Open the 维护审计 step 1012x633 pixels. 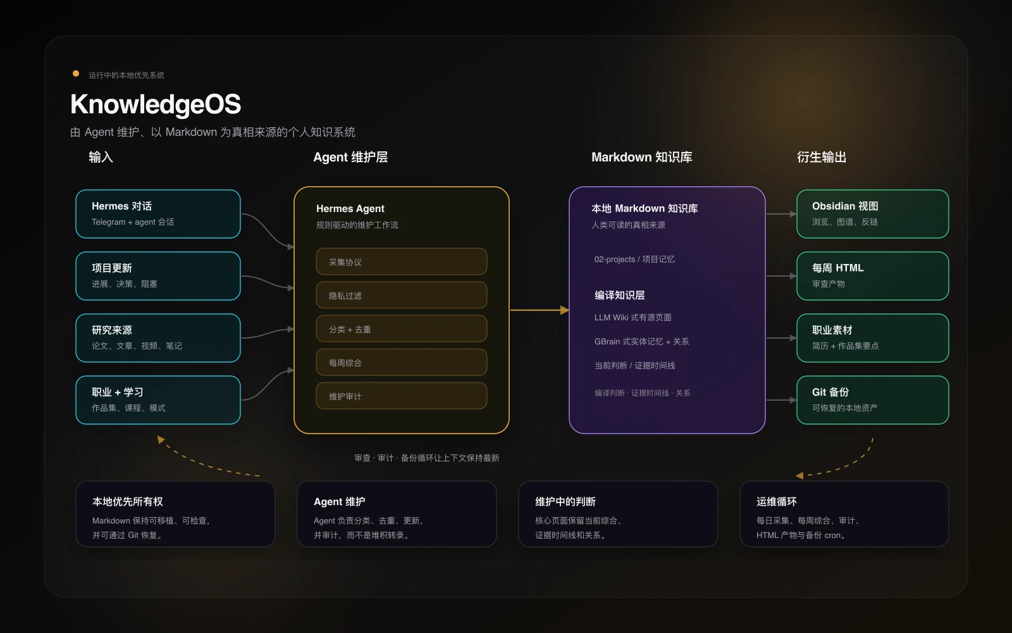tap(402, 396)
